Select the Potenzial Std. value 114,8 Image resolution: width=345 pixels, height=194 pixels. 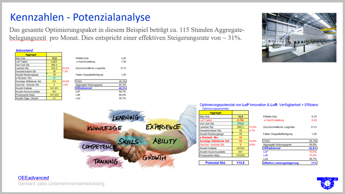coord(240,163)
